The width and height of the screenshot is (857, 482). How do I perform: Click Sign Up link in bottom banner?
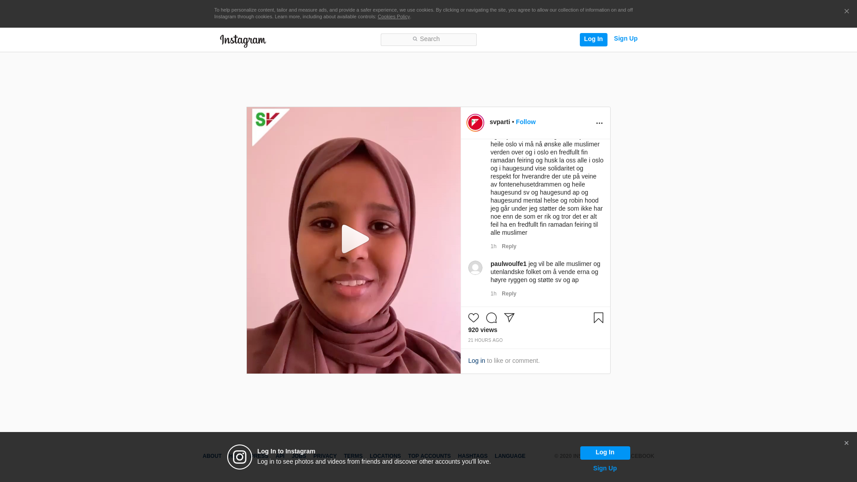605,468
